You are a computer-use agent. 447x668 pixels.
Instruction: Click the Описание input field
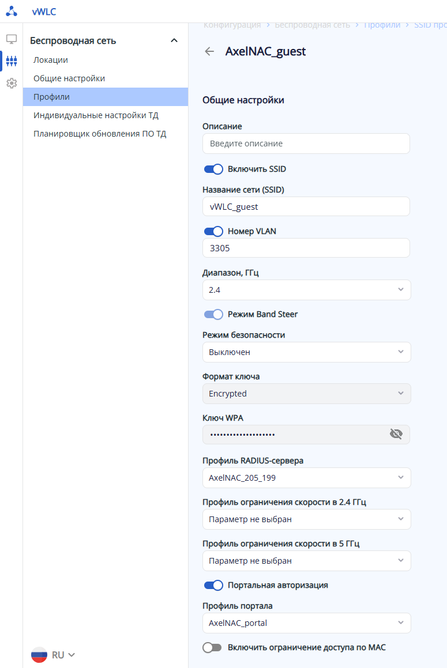pyautogui.click(x=306, y=144)
